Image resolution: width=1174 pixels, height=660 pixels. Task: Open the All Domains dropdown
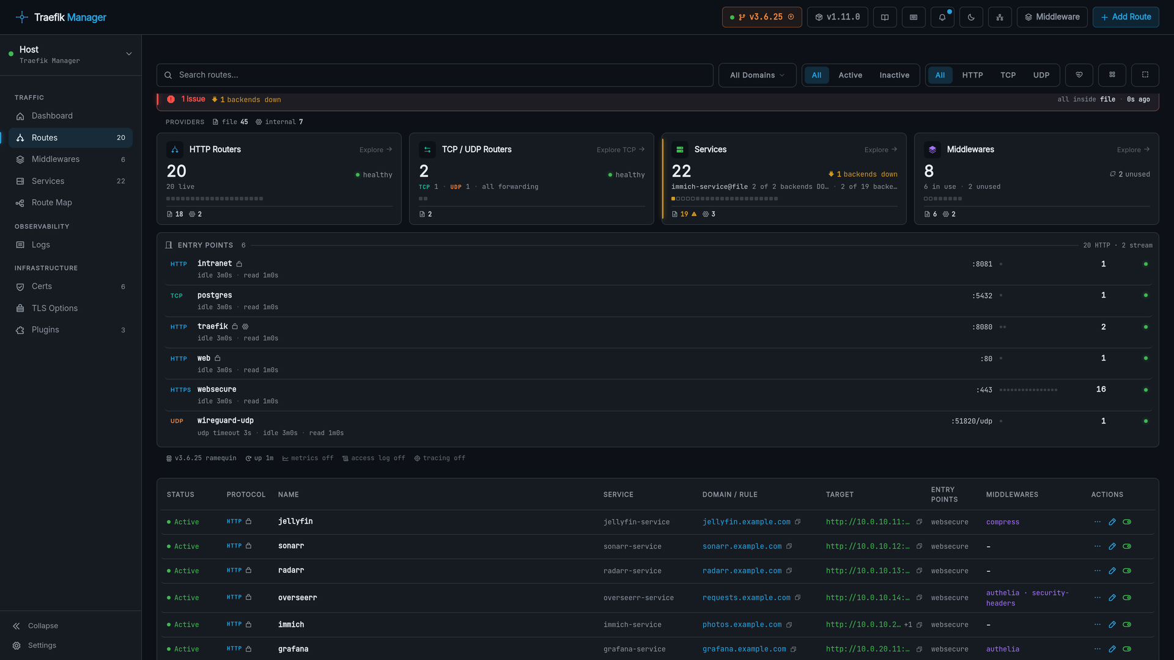pos(757,75)
